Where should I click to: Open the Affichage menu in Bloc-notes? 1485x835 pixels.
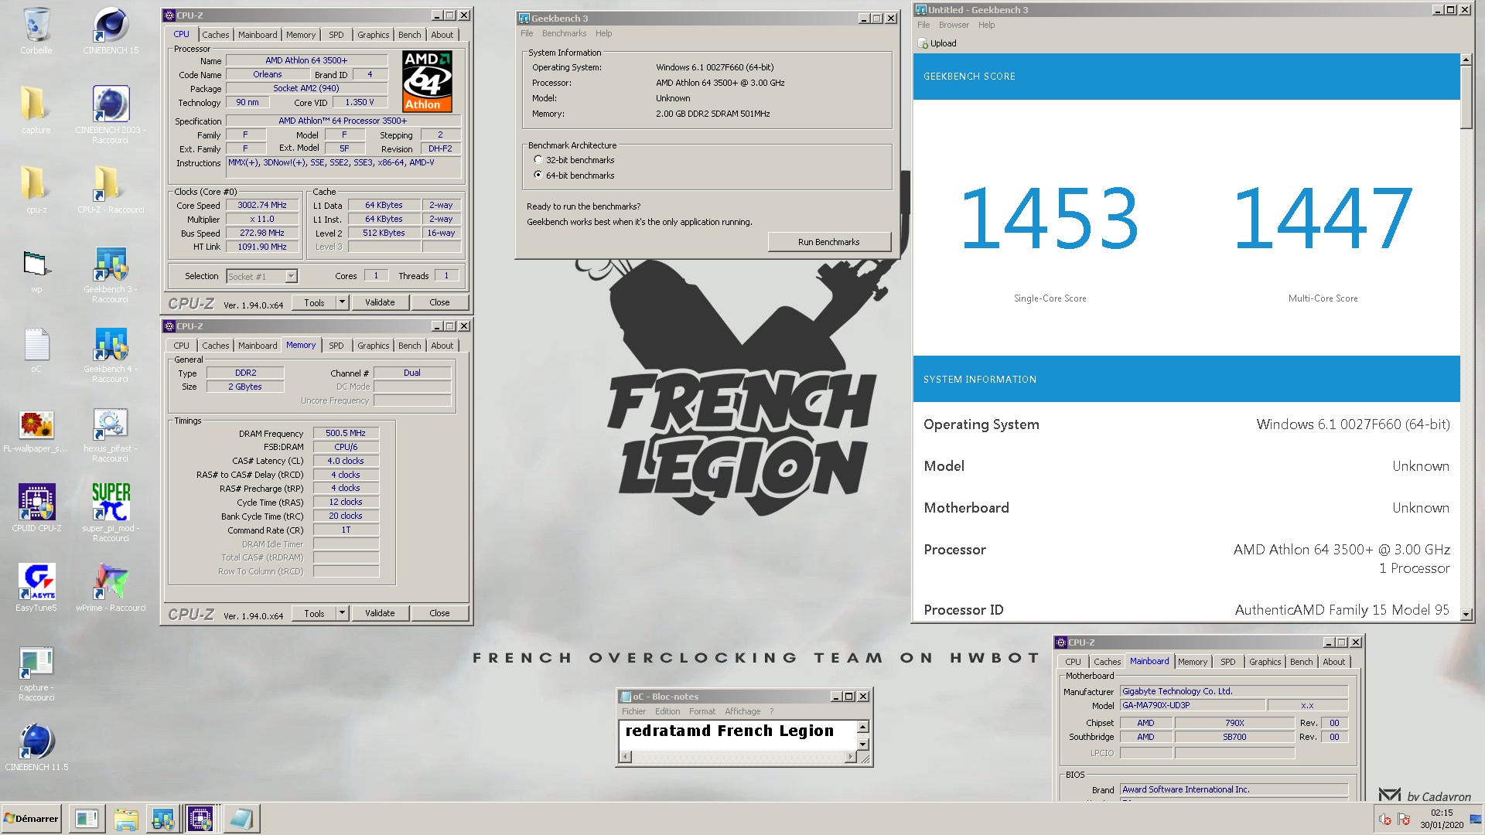point(742,711)
